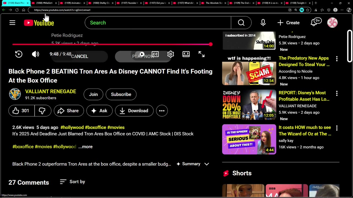353x198 pixels.
Task: Open 'It costs HOW much' video title
Action: point(305,131)
